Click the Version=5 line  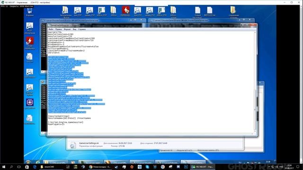tap(53, 52)
